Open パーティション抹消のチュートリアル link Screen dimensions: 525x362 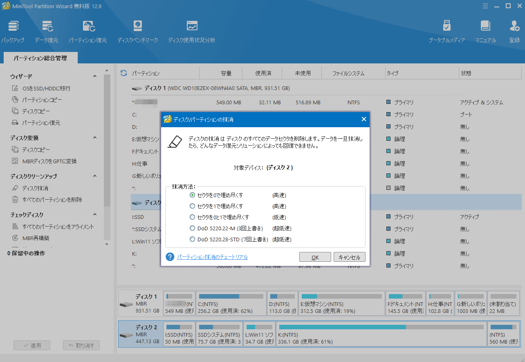[212, 257]
